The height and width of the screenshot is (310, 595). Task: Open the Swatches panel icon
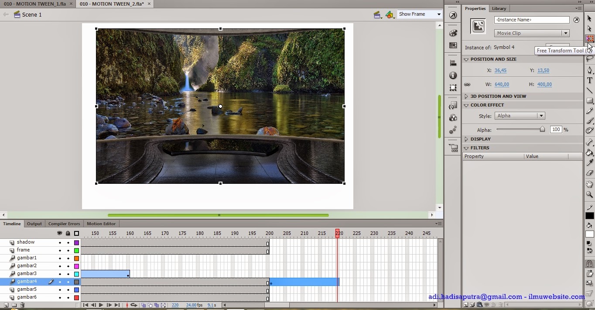pos(453,45)
